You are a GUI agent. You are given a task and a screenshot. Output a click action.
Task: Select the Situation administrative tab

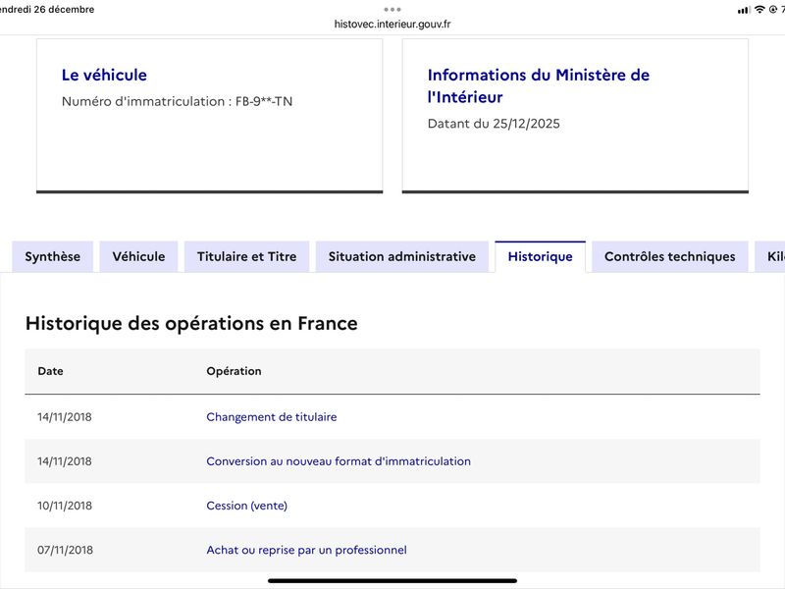[402, 256]
